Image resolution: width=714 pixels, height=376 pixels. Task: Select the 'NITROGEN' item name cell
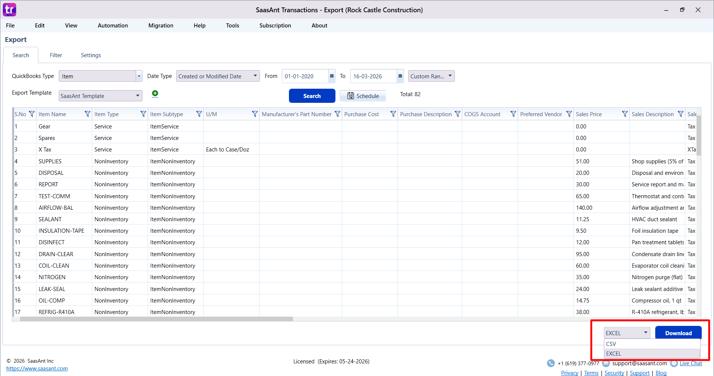pos(64,277)
